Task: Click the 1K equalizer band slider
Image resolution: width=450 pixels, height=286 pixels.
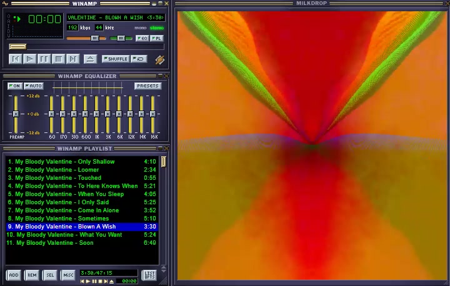Action: point(96,114)
